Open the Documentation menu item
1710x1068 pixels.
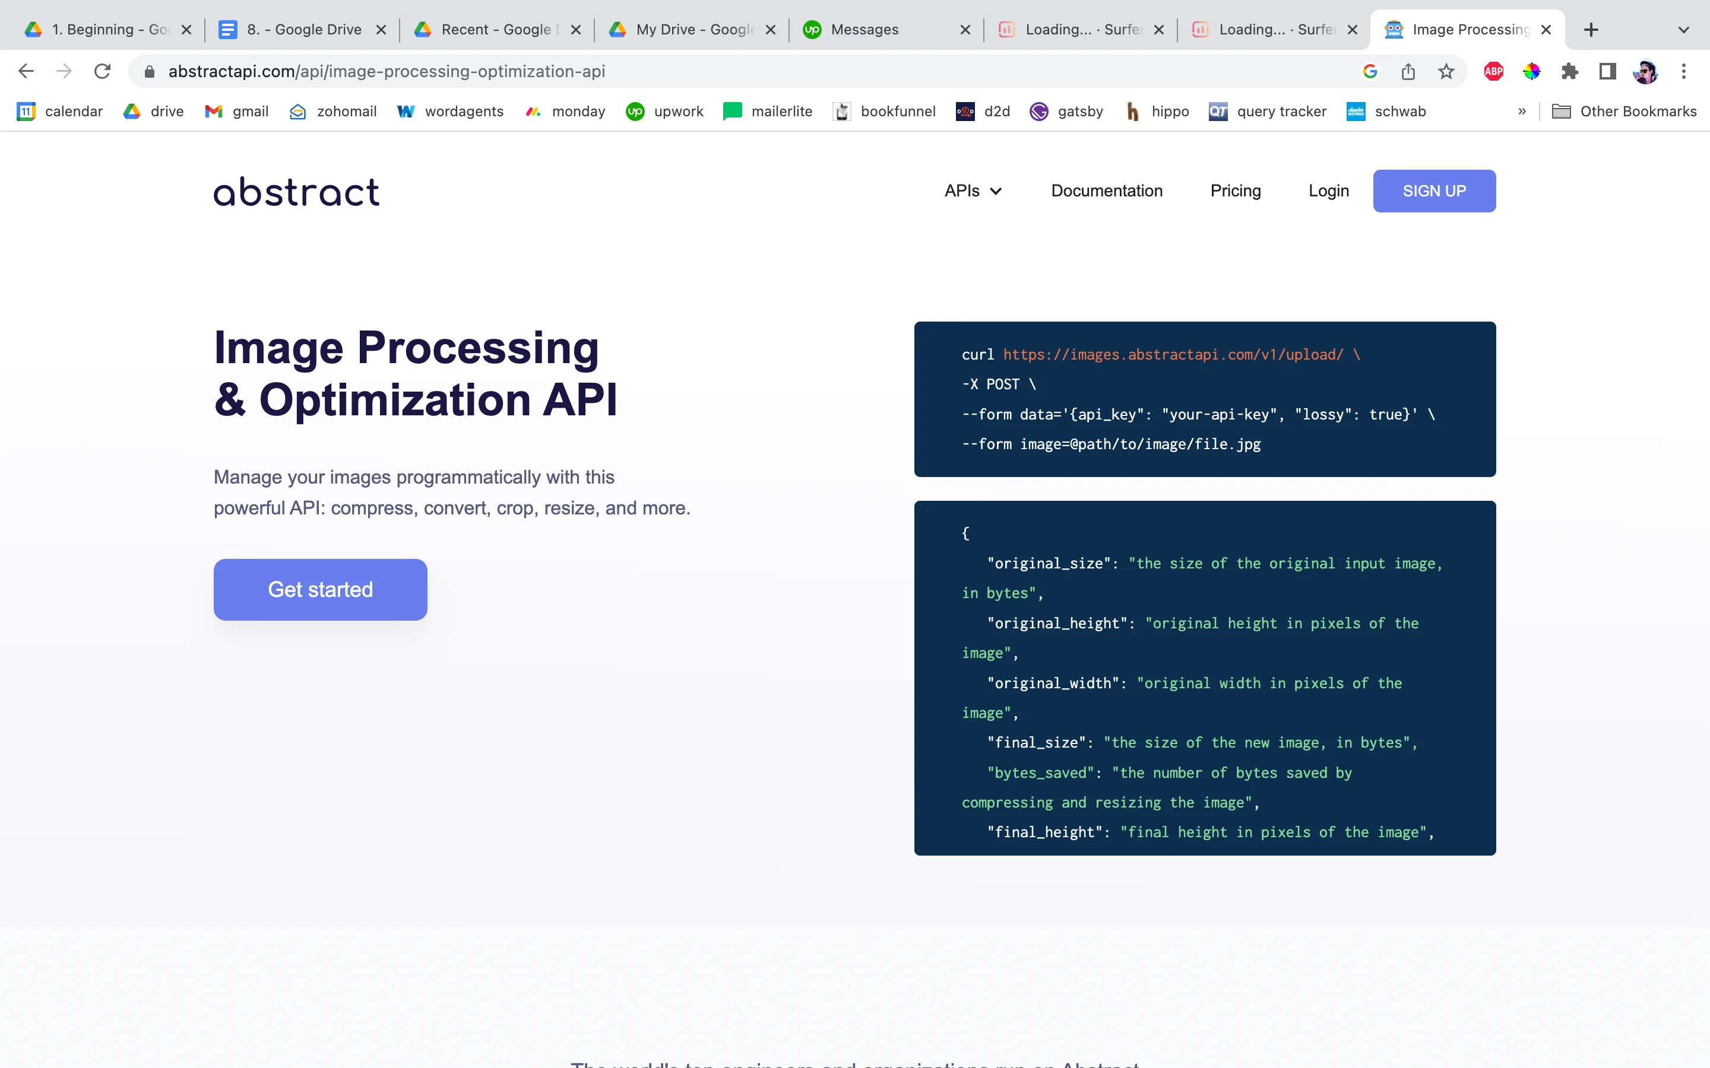(x=1107, y=190)
